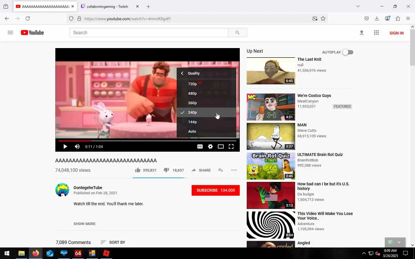
Task: Open more actions three-dot menu
Action: point(234,170)
